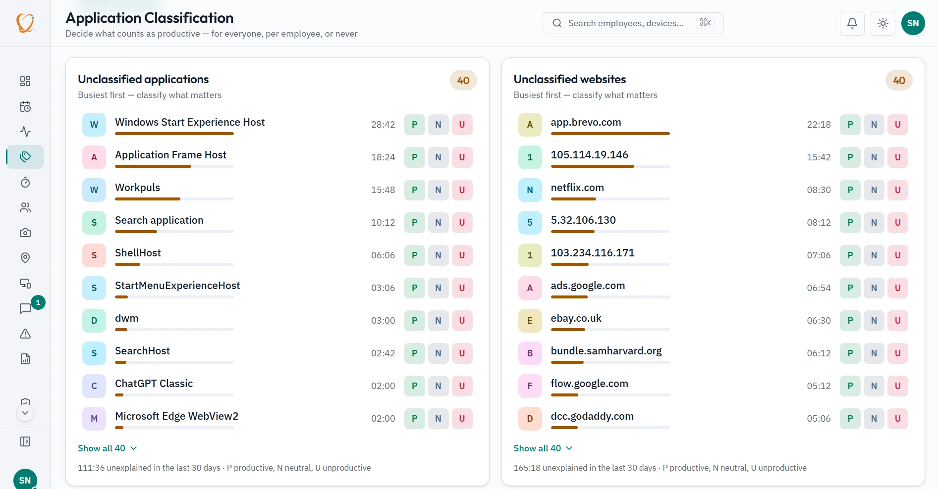Open the notifications bell
This screenshot has height=489, width=938.
pyautogui.click(x=852, y=23)
